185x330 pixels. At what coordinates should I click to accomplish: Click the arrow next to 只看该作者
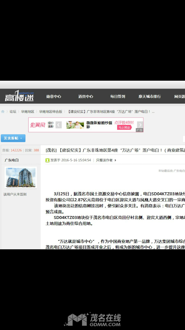click(115, 160)
